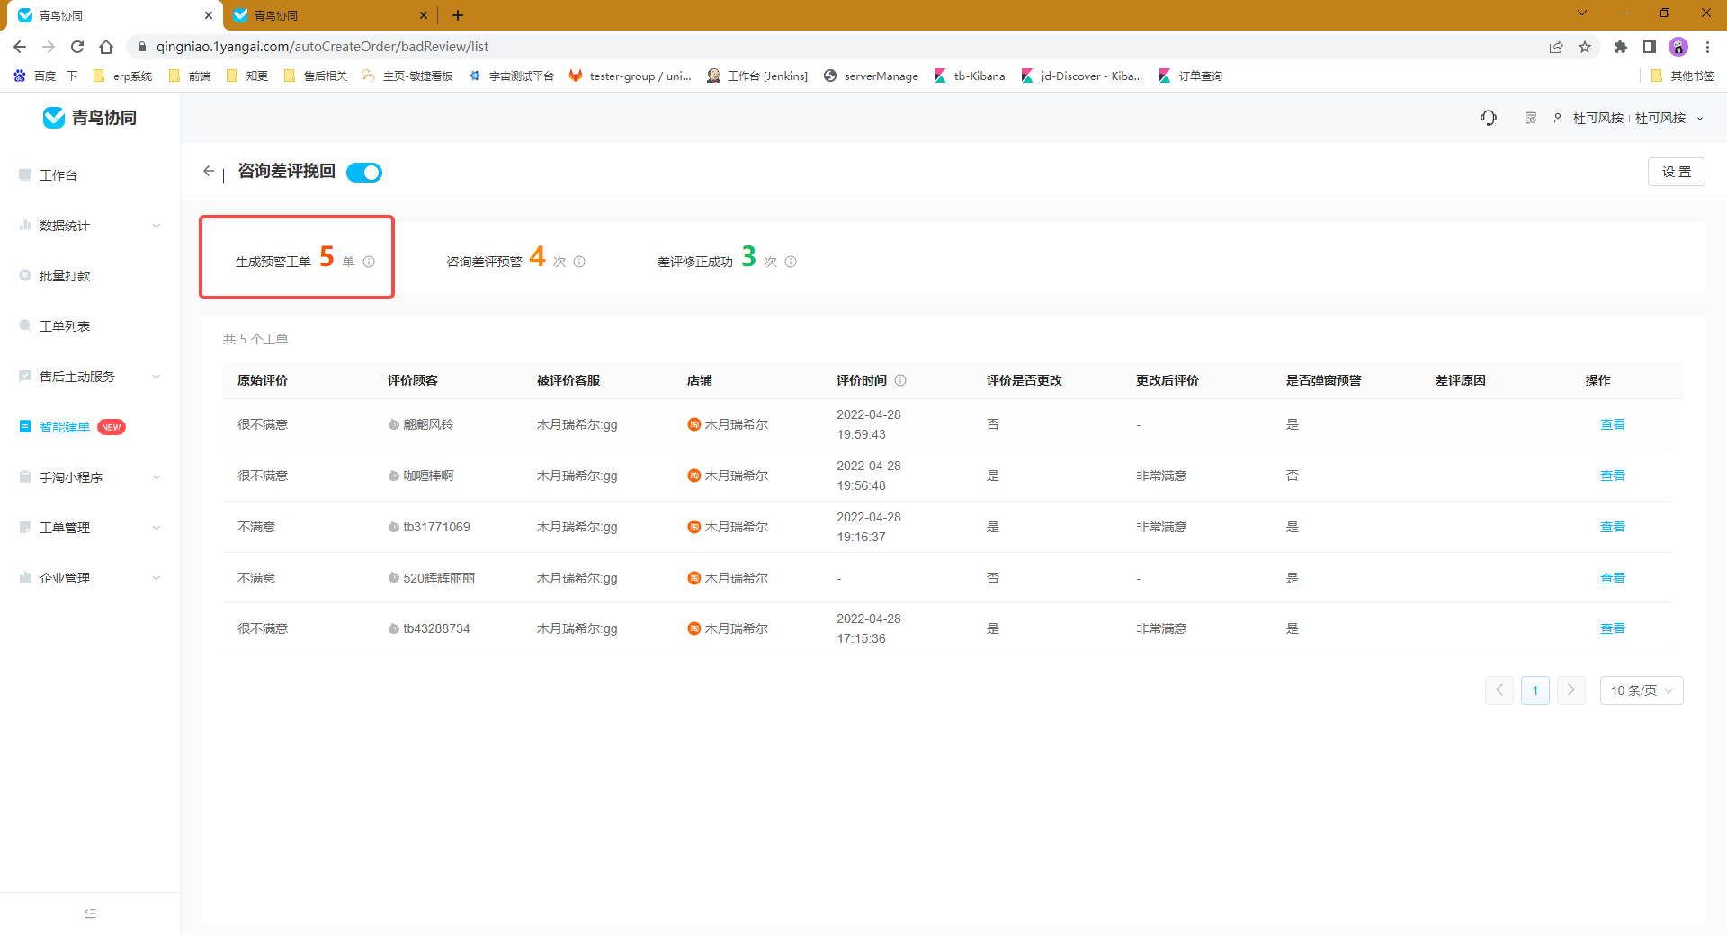Click the info icon beside 评价时间 header
Image resolution: width=1727 pixels, height=935 pixels.
click(900, 380)
